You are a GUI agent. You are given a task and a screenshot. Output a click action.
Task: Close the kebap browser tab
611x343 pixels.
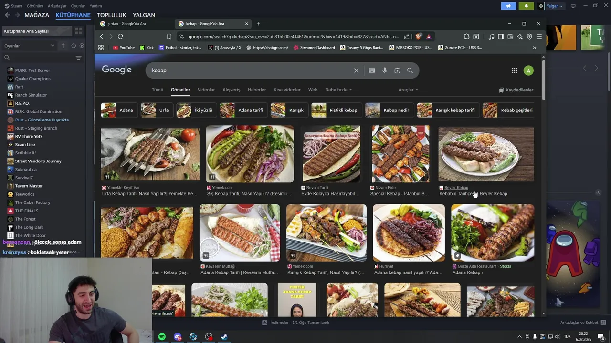click(x=246, y=24)
